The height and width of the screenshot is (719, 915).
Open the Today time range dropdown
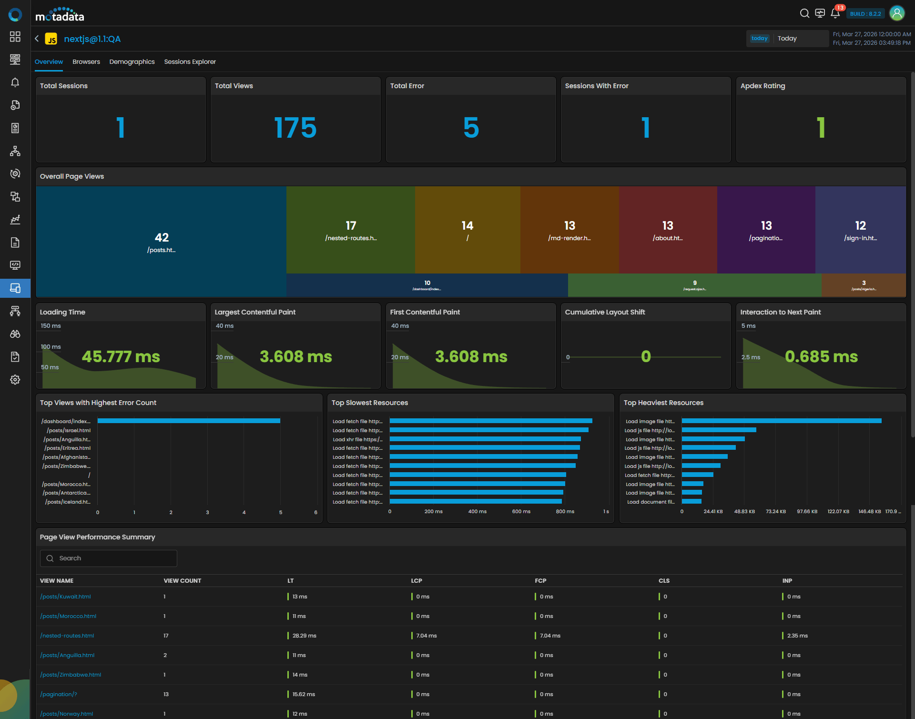(x=787, y=39)
